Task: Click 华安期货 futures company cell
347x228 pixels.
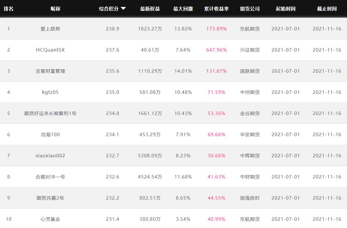Action: (x=250, y=135)
